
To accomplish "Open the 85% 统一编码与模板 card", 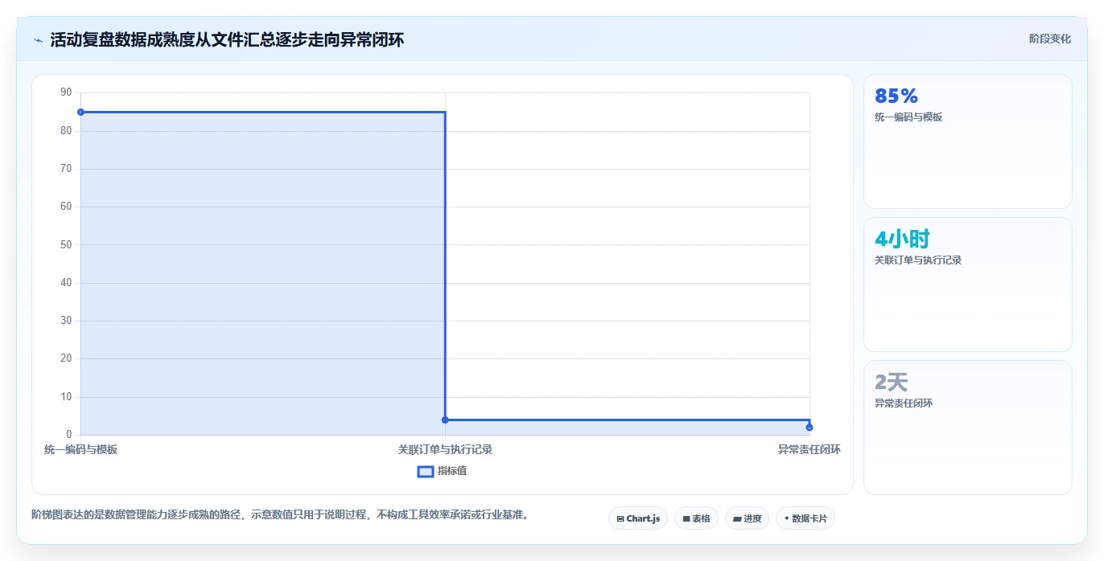I will point(967,141).
